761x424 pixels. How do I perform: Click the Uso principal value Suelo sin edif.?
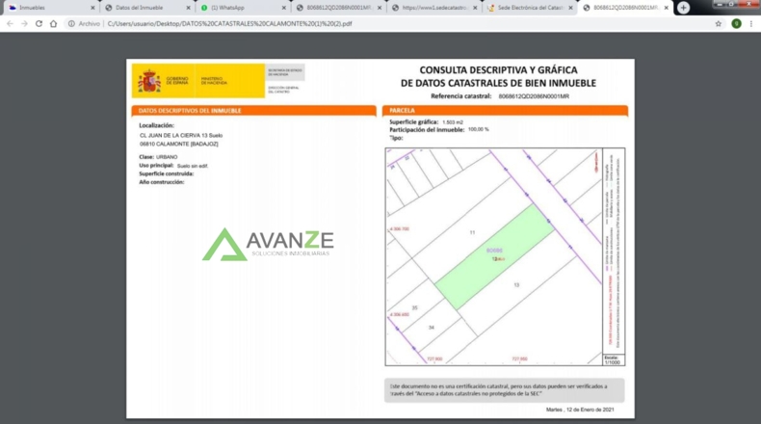tap(193, 166)
